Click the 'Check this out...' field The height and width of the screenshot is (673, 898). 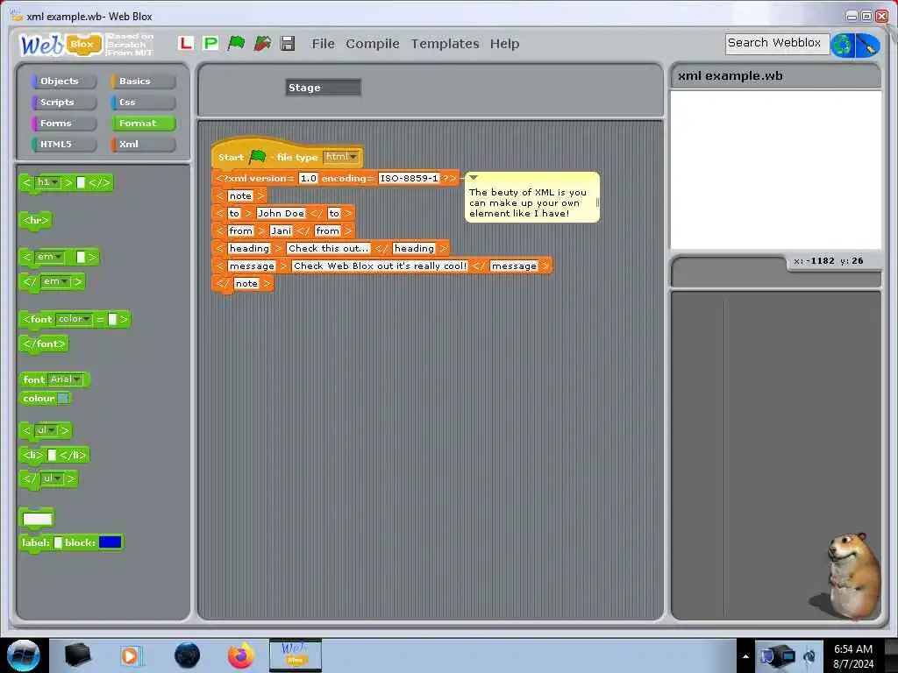pos(328,248)
